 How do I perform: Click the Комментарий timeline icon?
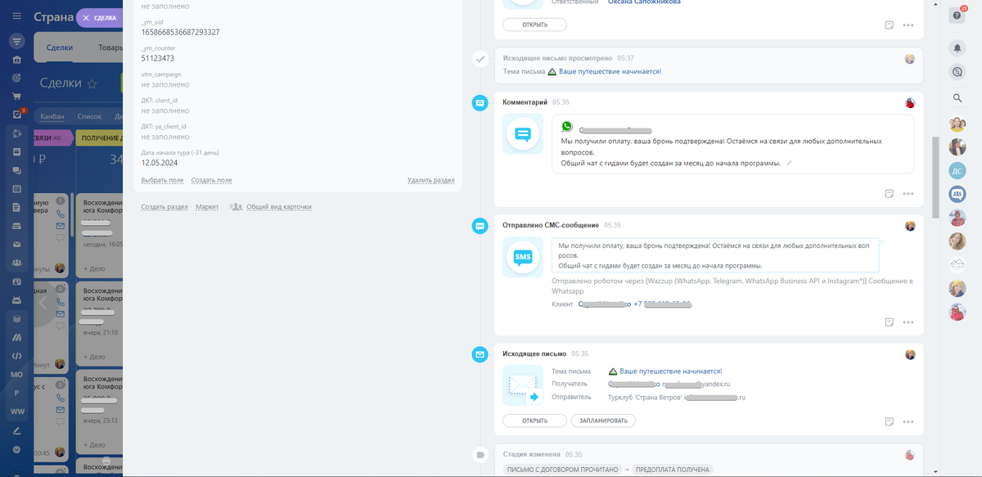click(480, 102)
